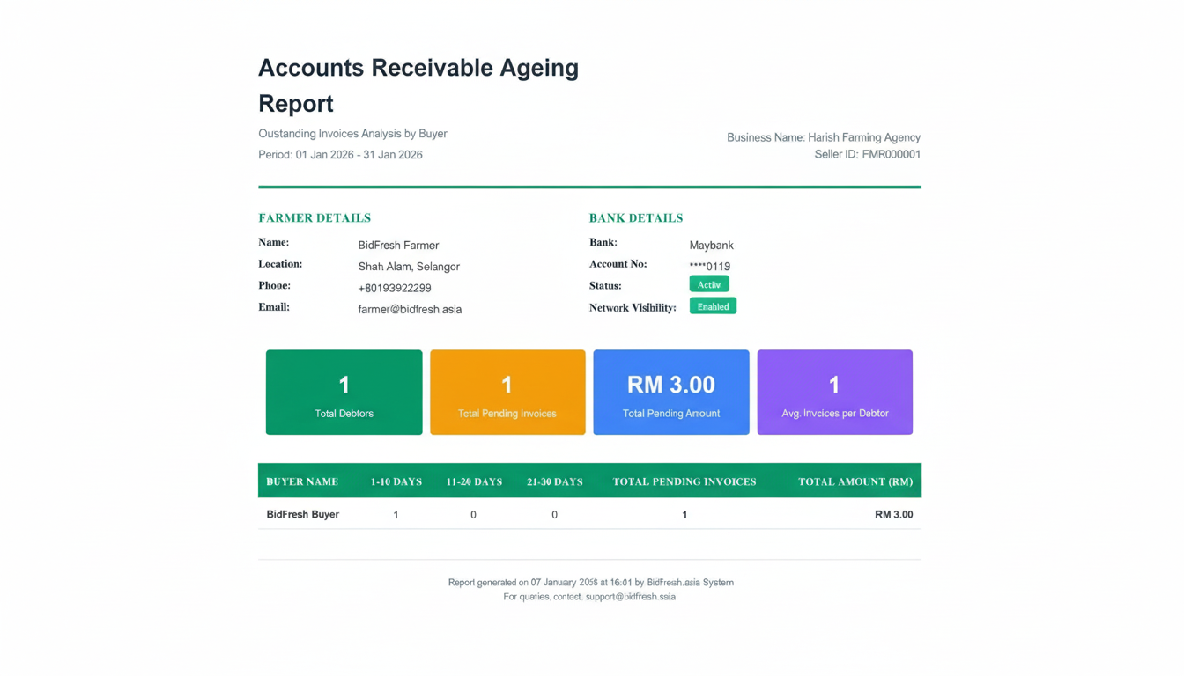Sort by the Buyer Name column header

point(302,481)
